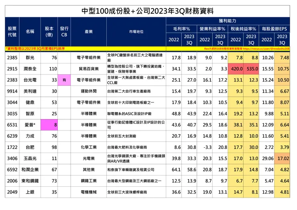Click industry cell 其他業
The height and width of the screenshot is (210, 297).
[x=89, y=169]
